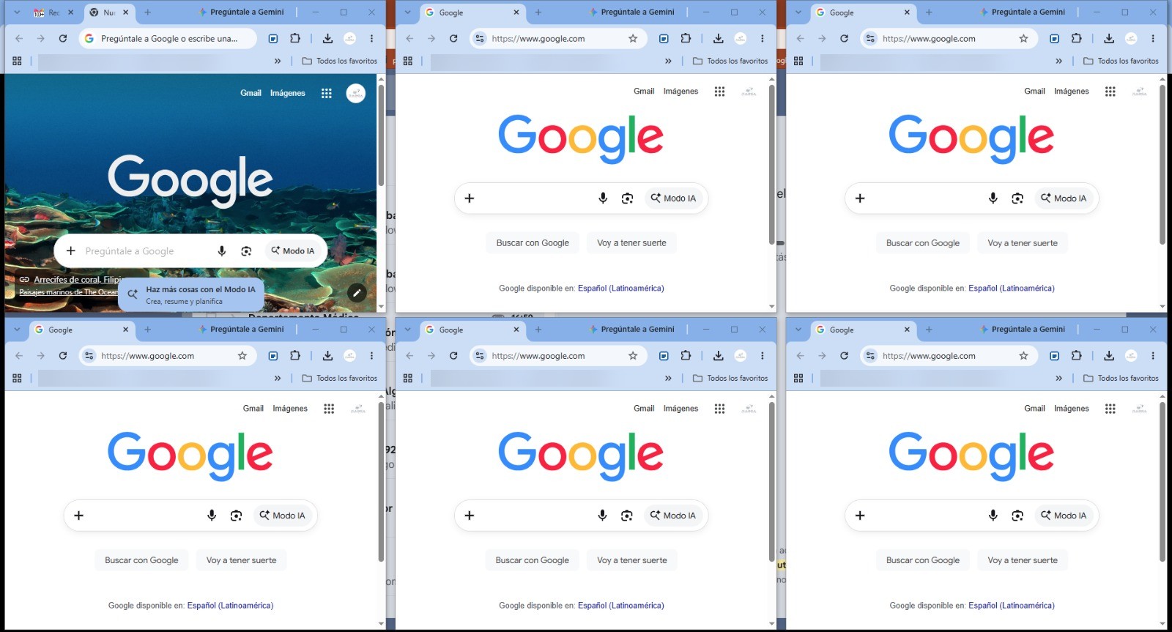The height and width of the screenshot is (632, 1172).
Task: Expand bookmarks overflow chevrons in bottom-left window
Action: pos(277,378)
